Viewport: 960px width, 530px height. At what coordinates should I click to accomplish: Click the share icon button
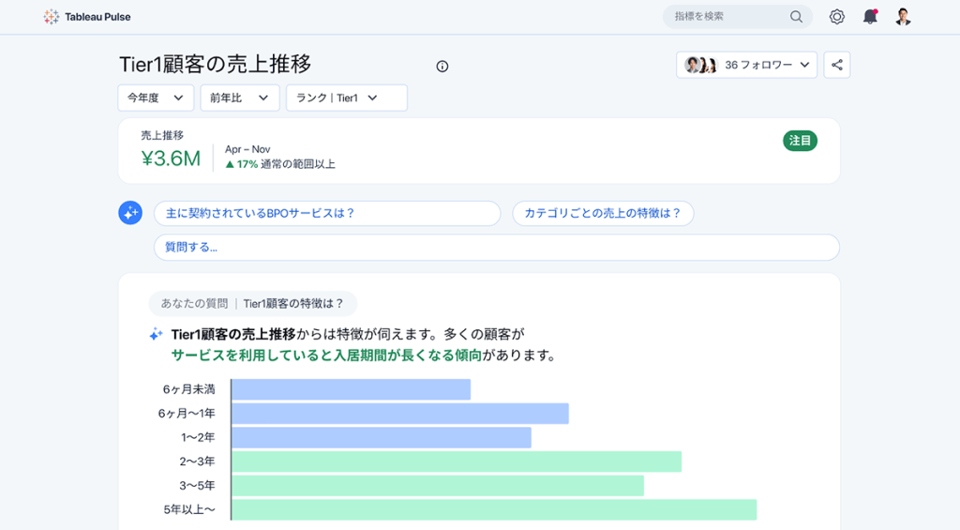(837, 65)
